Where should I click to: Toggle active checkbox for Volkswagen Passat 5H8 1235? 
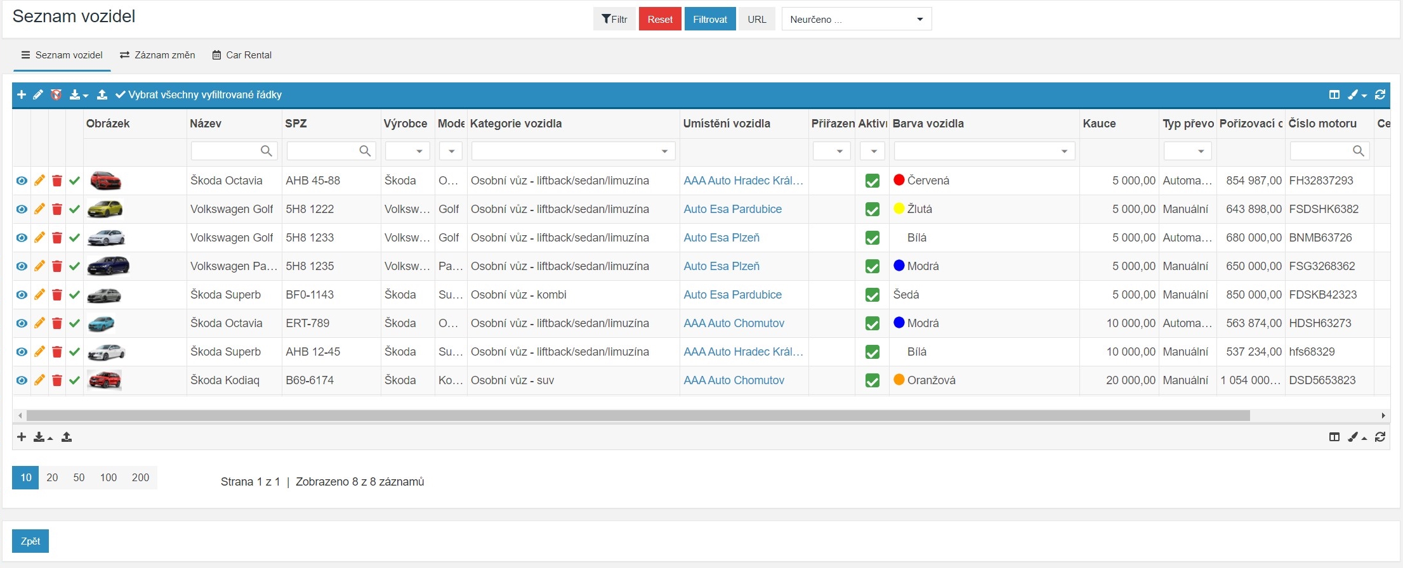[x=872, y=266]
